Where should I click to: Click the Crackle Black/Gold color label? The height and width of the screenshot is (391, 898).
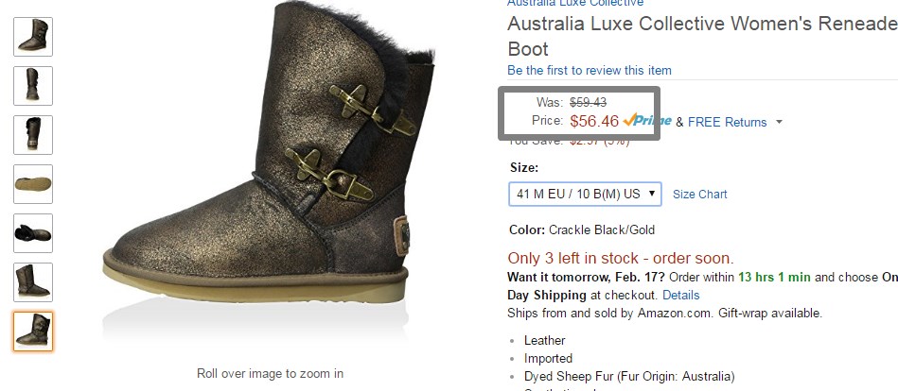(601, 230)
